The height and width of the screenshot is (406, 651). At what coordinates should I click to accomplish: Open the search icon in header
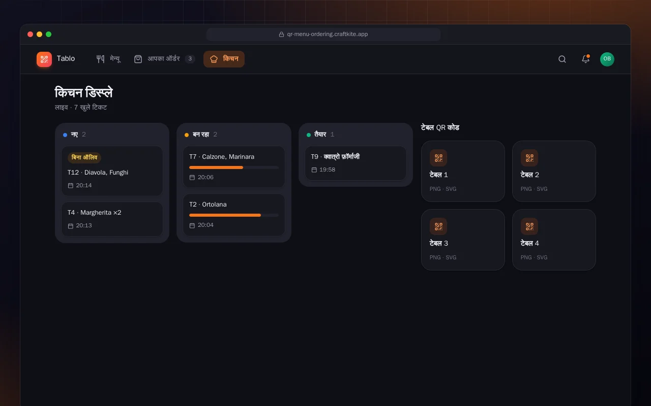562,59
